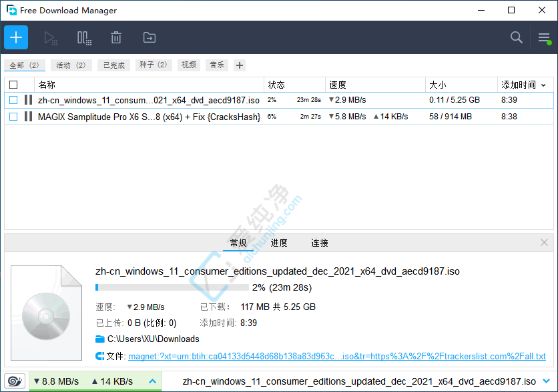
Task: Switch to 已完成 filter tab
Action: point(114,65)
